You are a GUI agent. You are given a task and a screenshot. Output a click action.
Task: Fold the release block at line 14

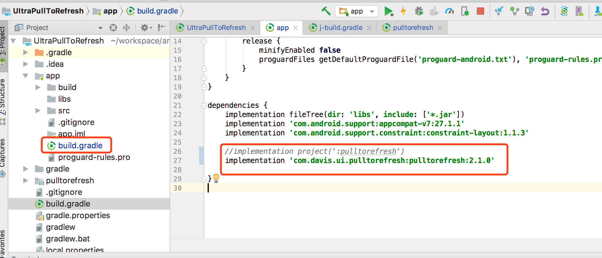click(x=204, y=41)
